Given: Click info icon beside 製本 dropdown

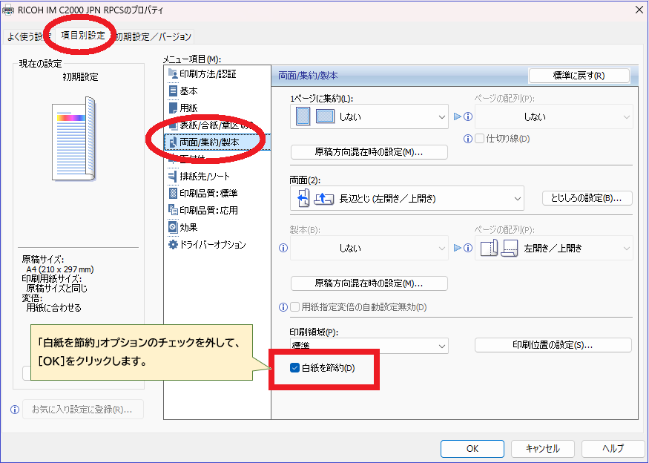Looking at the screenshot, I should tap(283, 249).
